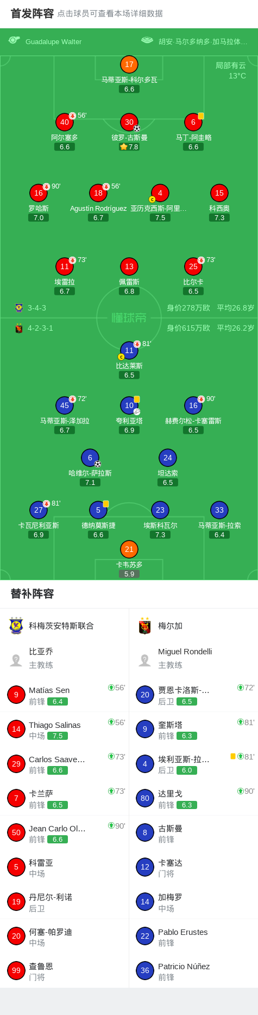Tap goalkeeper number 17 马蒂亚斯-科尔多瓦

coord(129,64)
